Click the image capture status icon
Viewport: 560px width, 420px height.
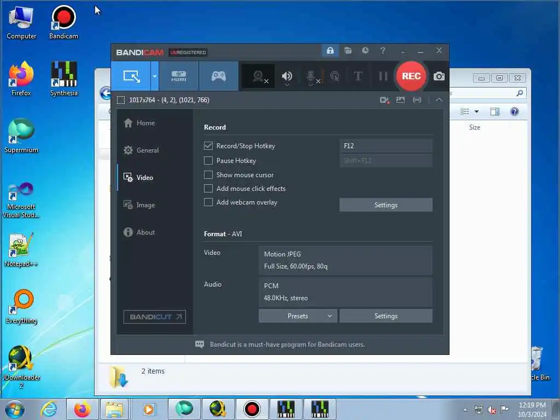click(400, 100)
